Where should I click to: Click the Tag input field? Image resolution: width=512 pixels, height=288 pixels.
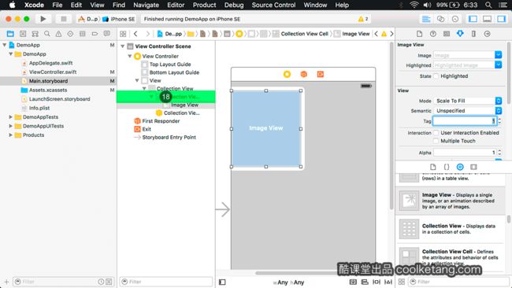pos(464,121)
